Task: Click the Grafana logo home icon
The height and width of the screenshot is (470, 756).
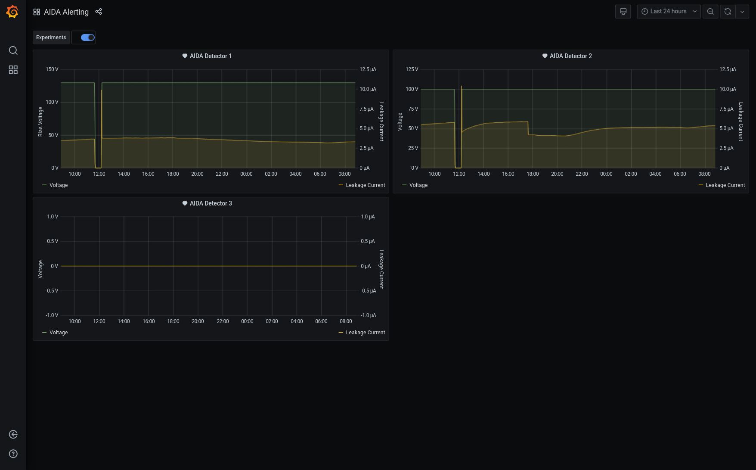Action: [12, 12]
